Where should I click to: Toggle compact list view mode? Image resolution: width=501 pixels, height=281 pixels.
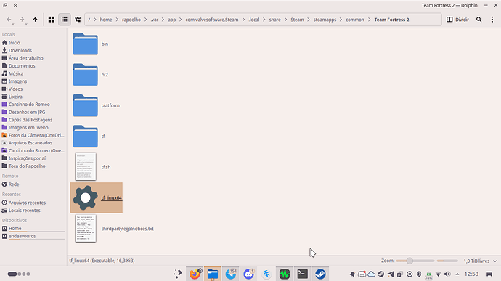65,20
